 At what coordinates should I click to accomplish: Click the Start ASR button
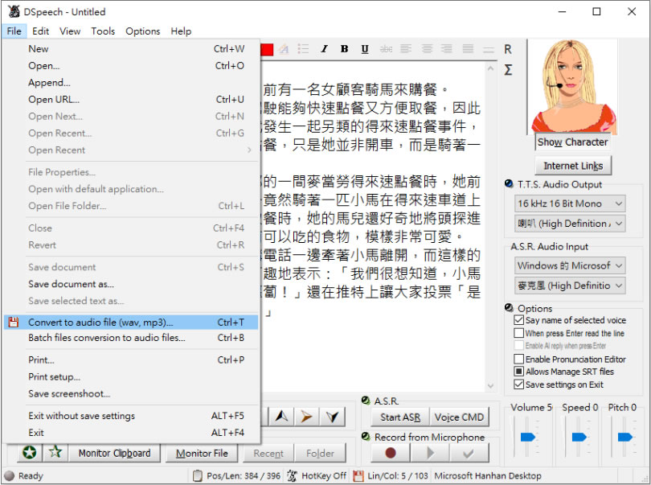399,417
